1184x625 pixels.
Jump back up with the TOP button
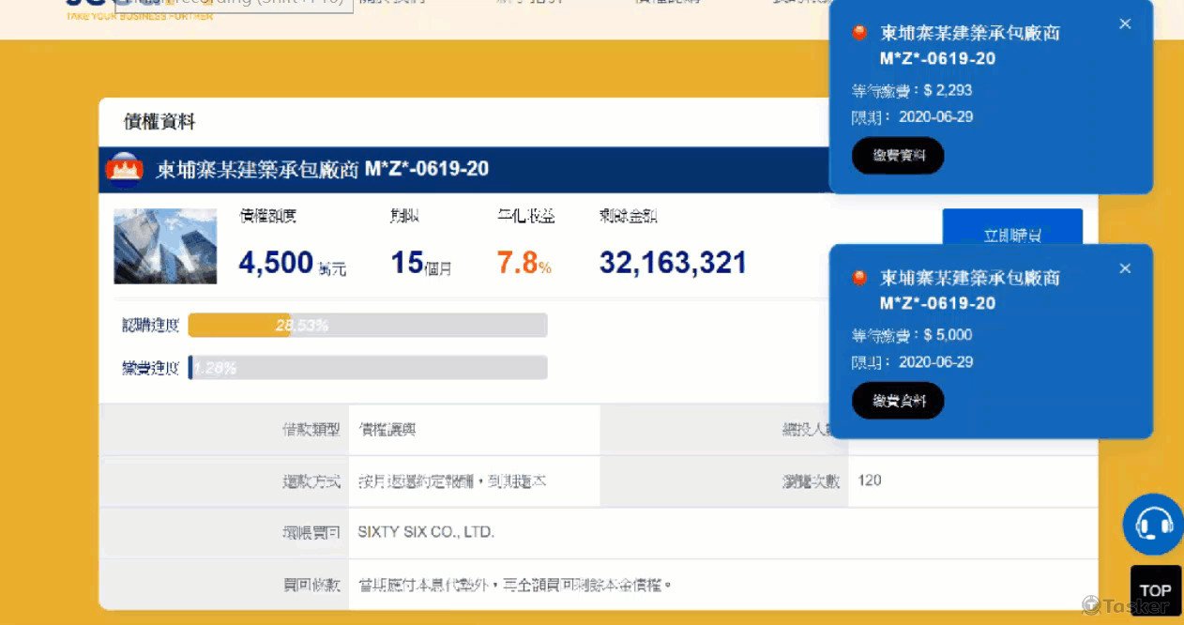[x=1155, y=590]
